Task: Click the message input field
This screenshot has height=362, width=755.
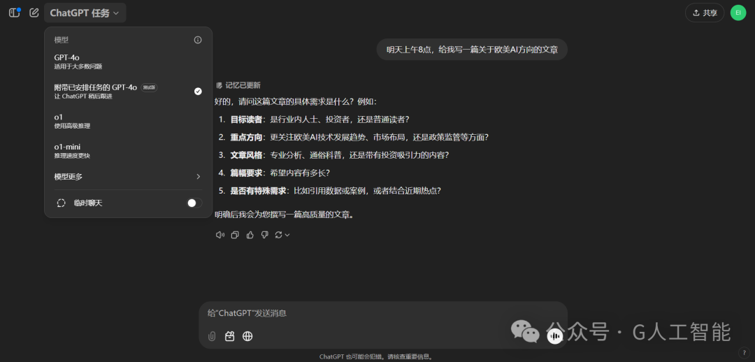Action: coord(377,314)
